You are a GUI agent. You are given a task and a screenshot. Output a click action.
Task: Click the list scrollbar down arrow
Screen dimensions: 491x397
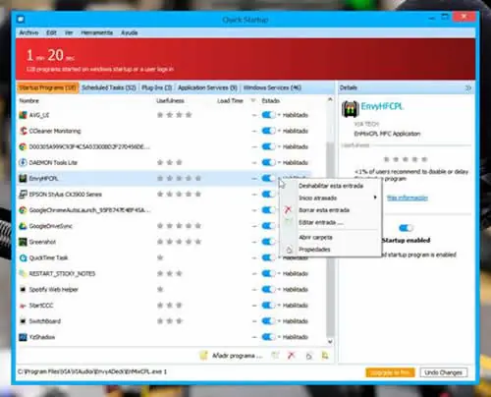point(330,342)
